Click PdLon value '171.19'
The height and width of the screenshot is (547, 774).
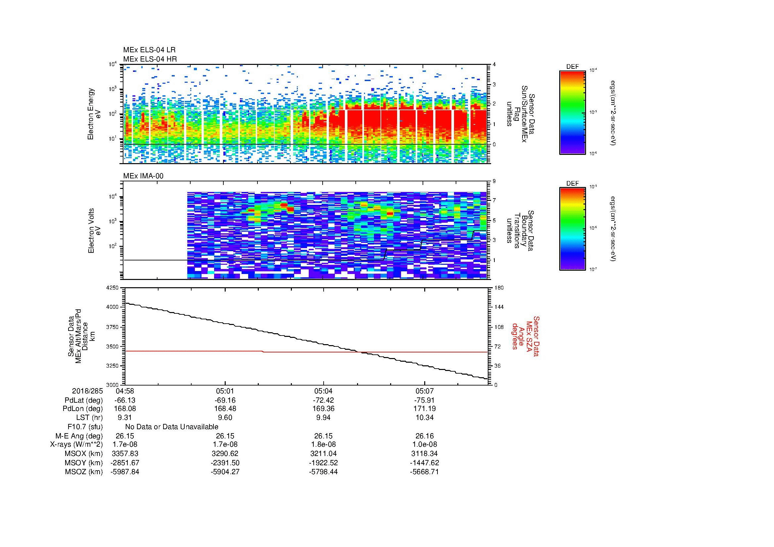click(424, 408)
